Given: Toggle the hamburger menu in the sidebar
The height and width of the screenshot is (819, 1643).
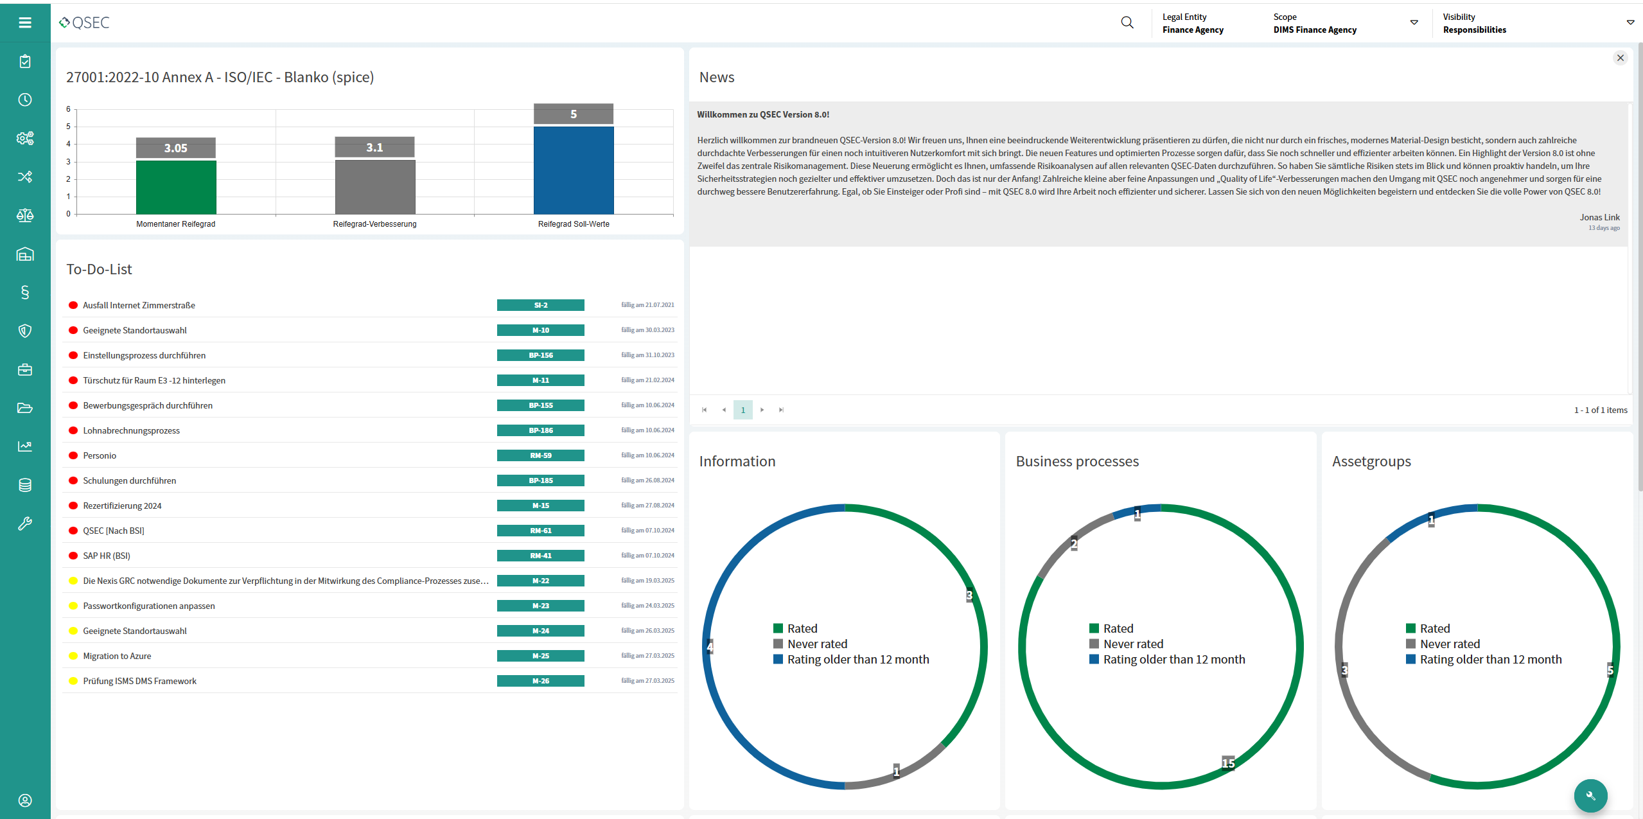Looking at the screenshot, I should pos(25,22).
